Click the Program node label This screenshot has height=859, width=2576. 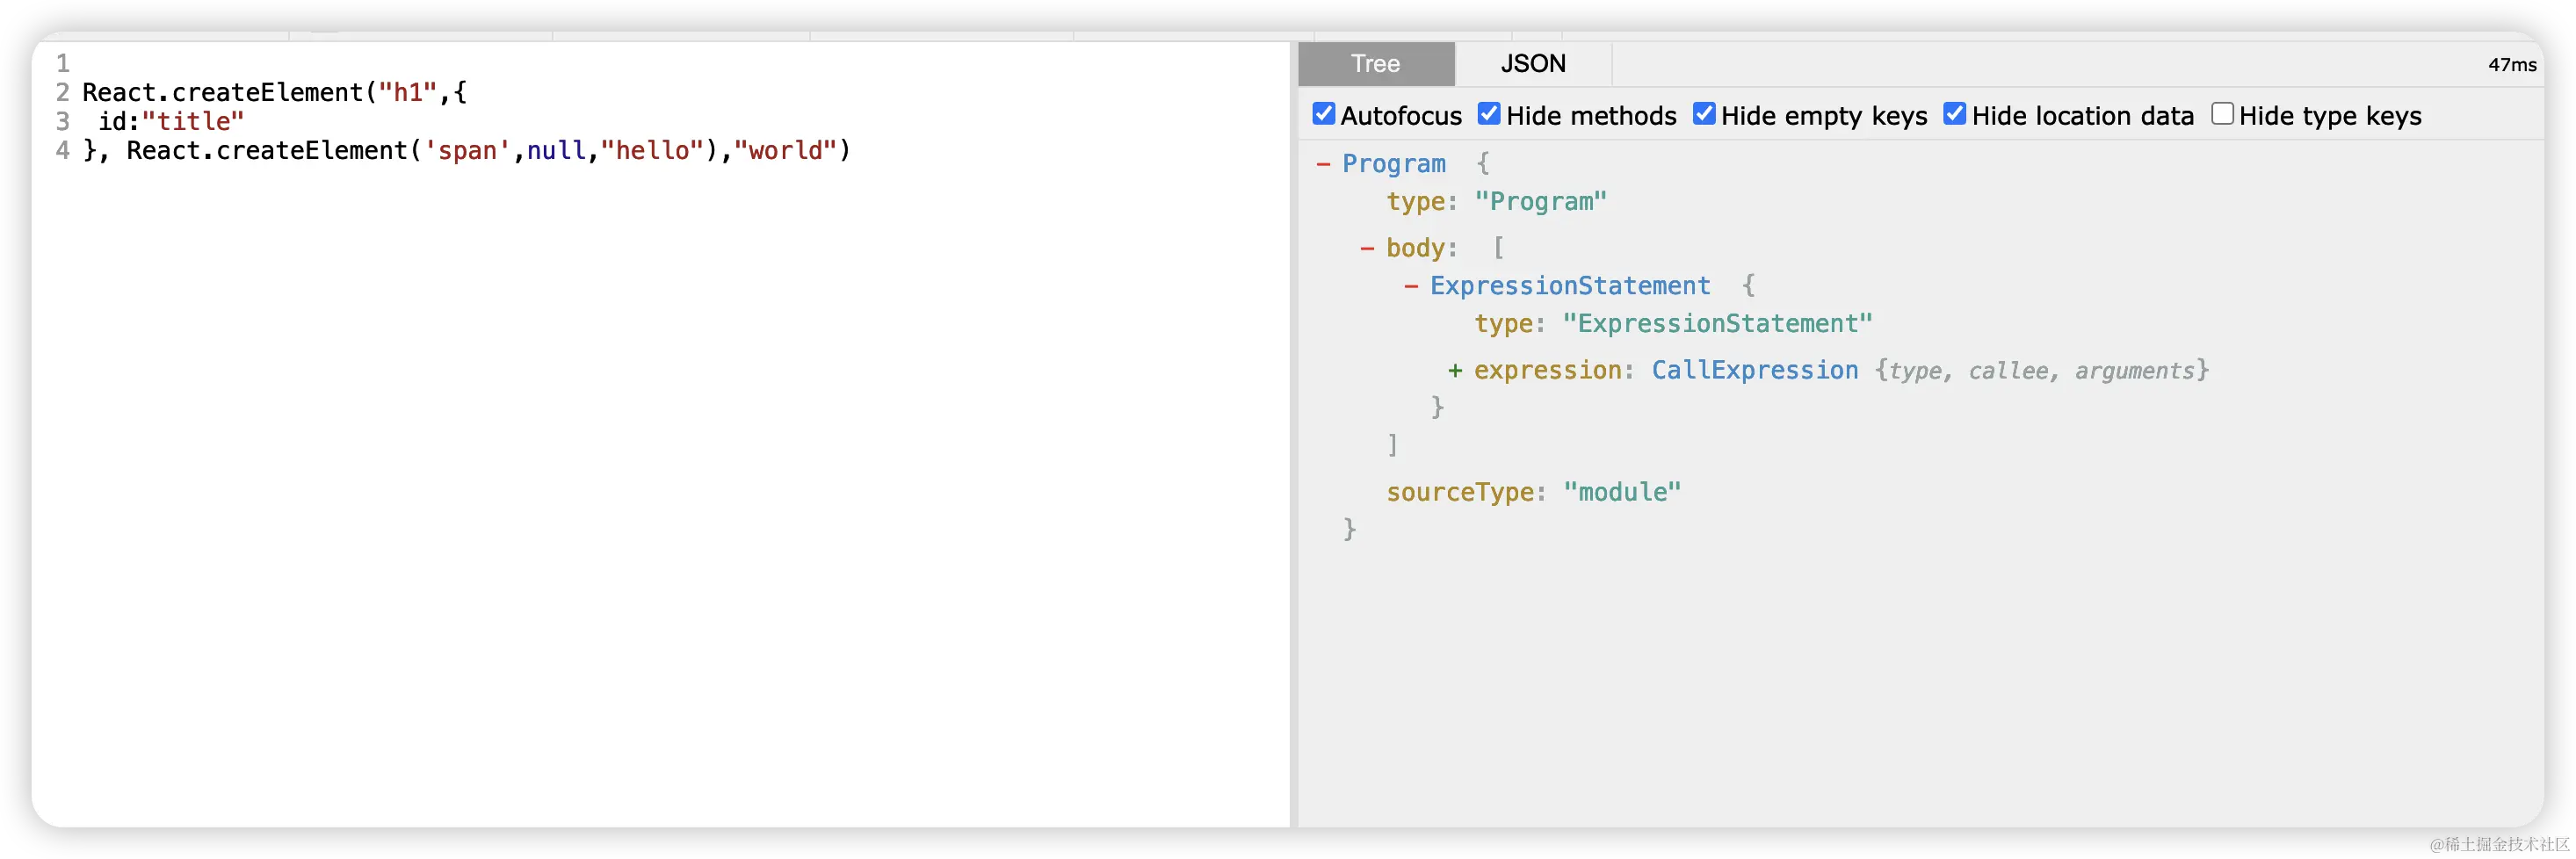coord(1393,164)
